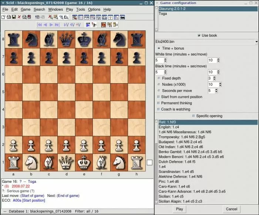The image size is (259, 215).
Task: Jump to the start of game arrow
Action: click(39, 25)
